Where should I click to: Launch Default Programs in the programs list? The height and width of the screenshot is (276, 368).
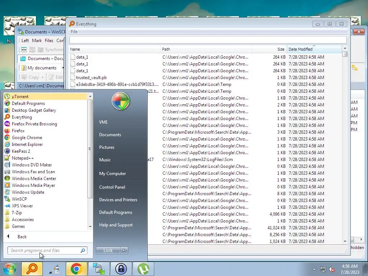click(x=46, y=103)
